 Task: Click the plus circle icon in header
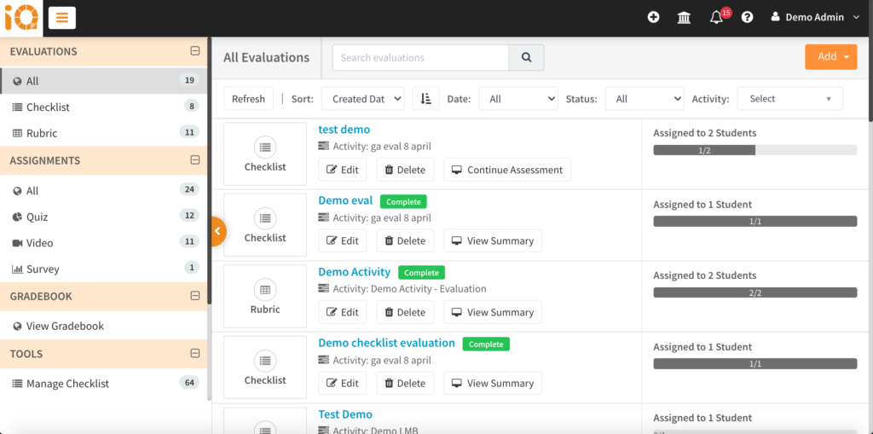653,17
